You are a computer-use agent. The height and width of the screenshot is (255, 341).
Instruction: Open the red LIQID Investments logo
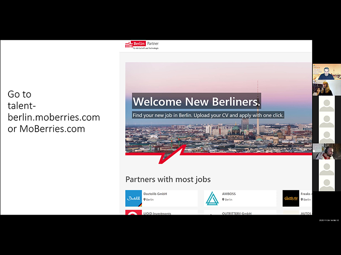[133, 212]
